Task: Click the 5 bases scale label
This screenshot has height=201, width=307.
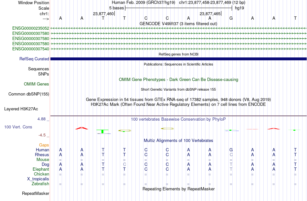Action: click(x=116, y=8)
